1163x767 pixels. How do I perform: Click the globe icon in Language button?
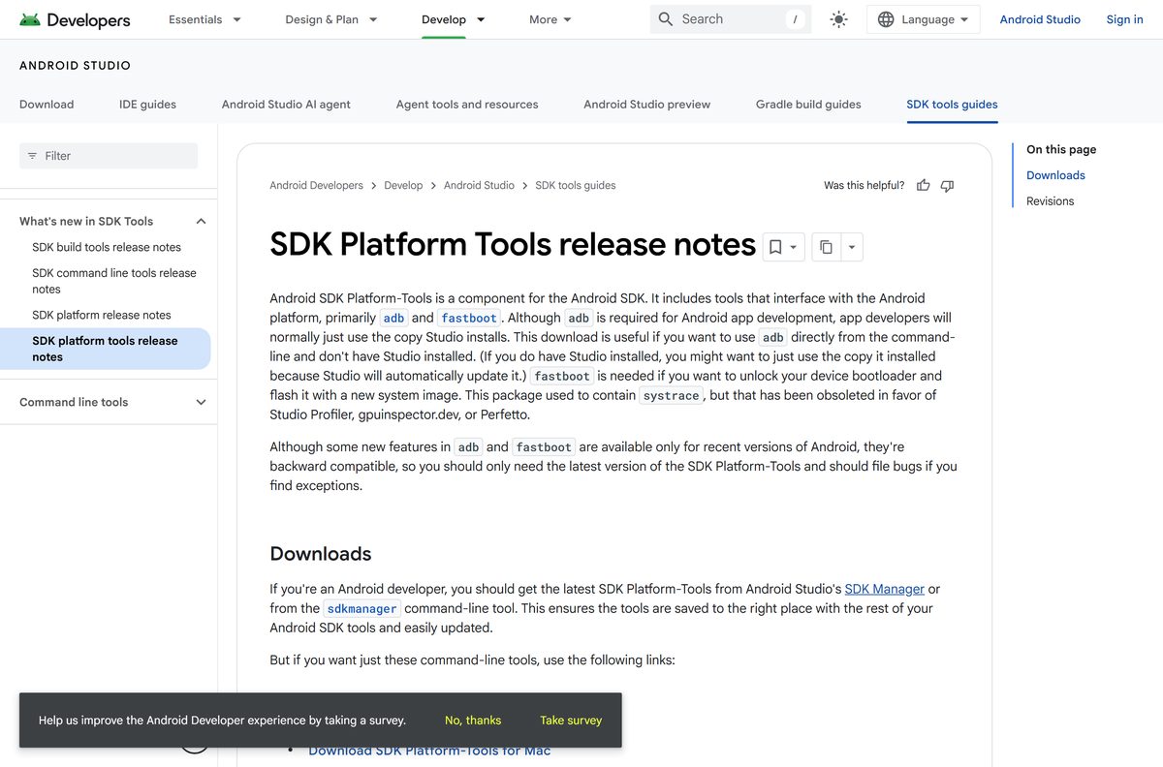point(886,19)
